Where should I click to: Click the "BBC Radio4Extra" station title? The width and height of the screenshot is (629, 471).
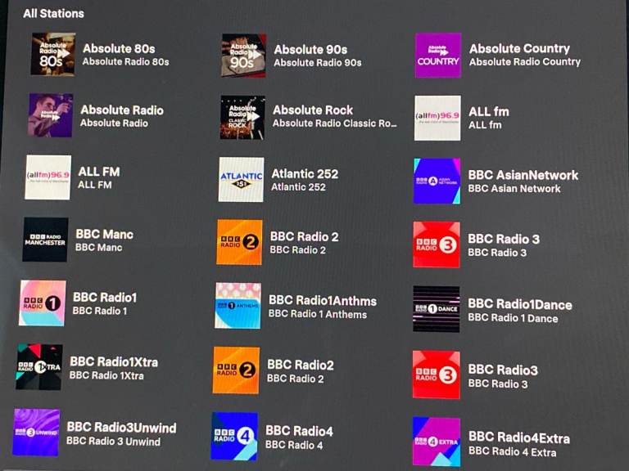519,437
